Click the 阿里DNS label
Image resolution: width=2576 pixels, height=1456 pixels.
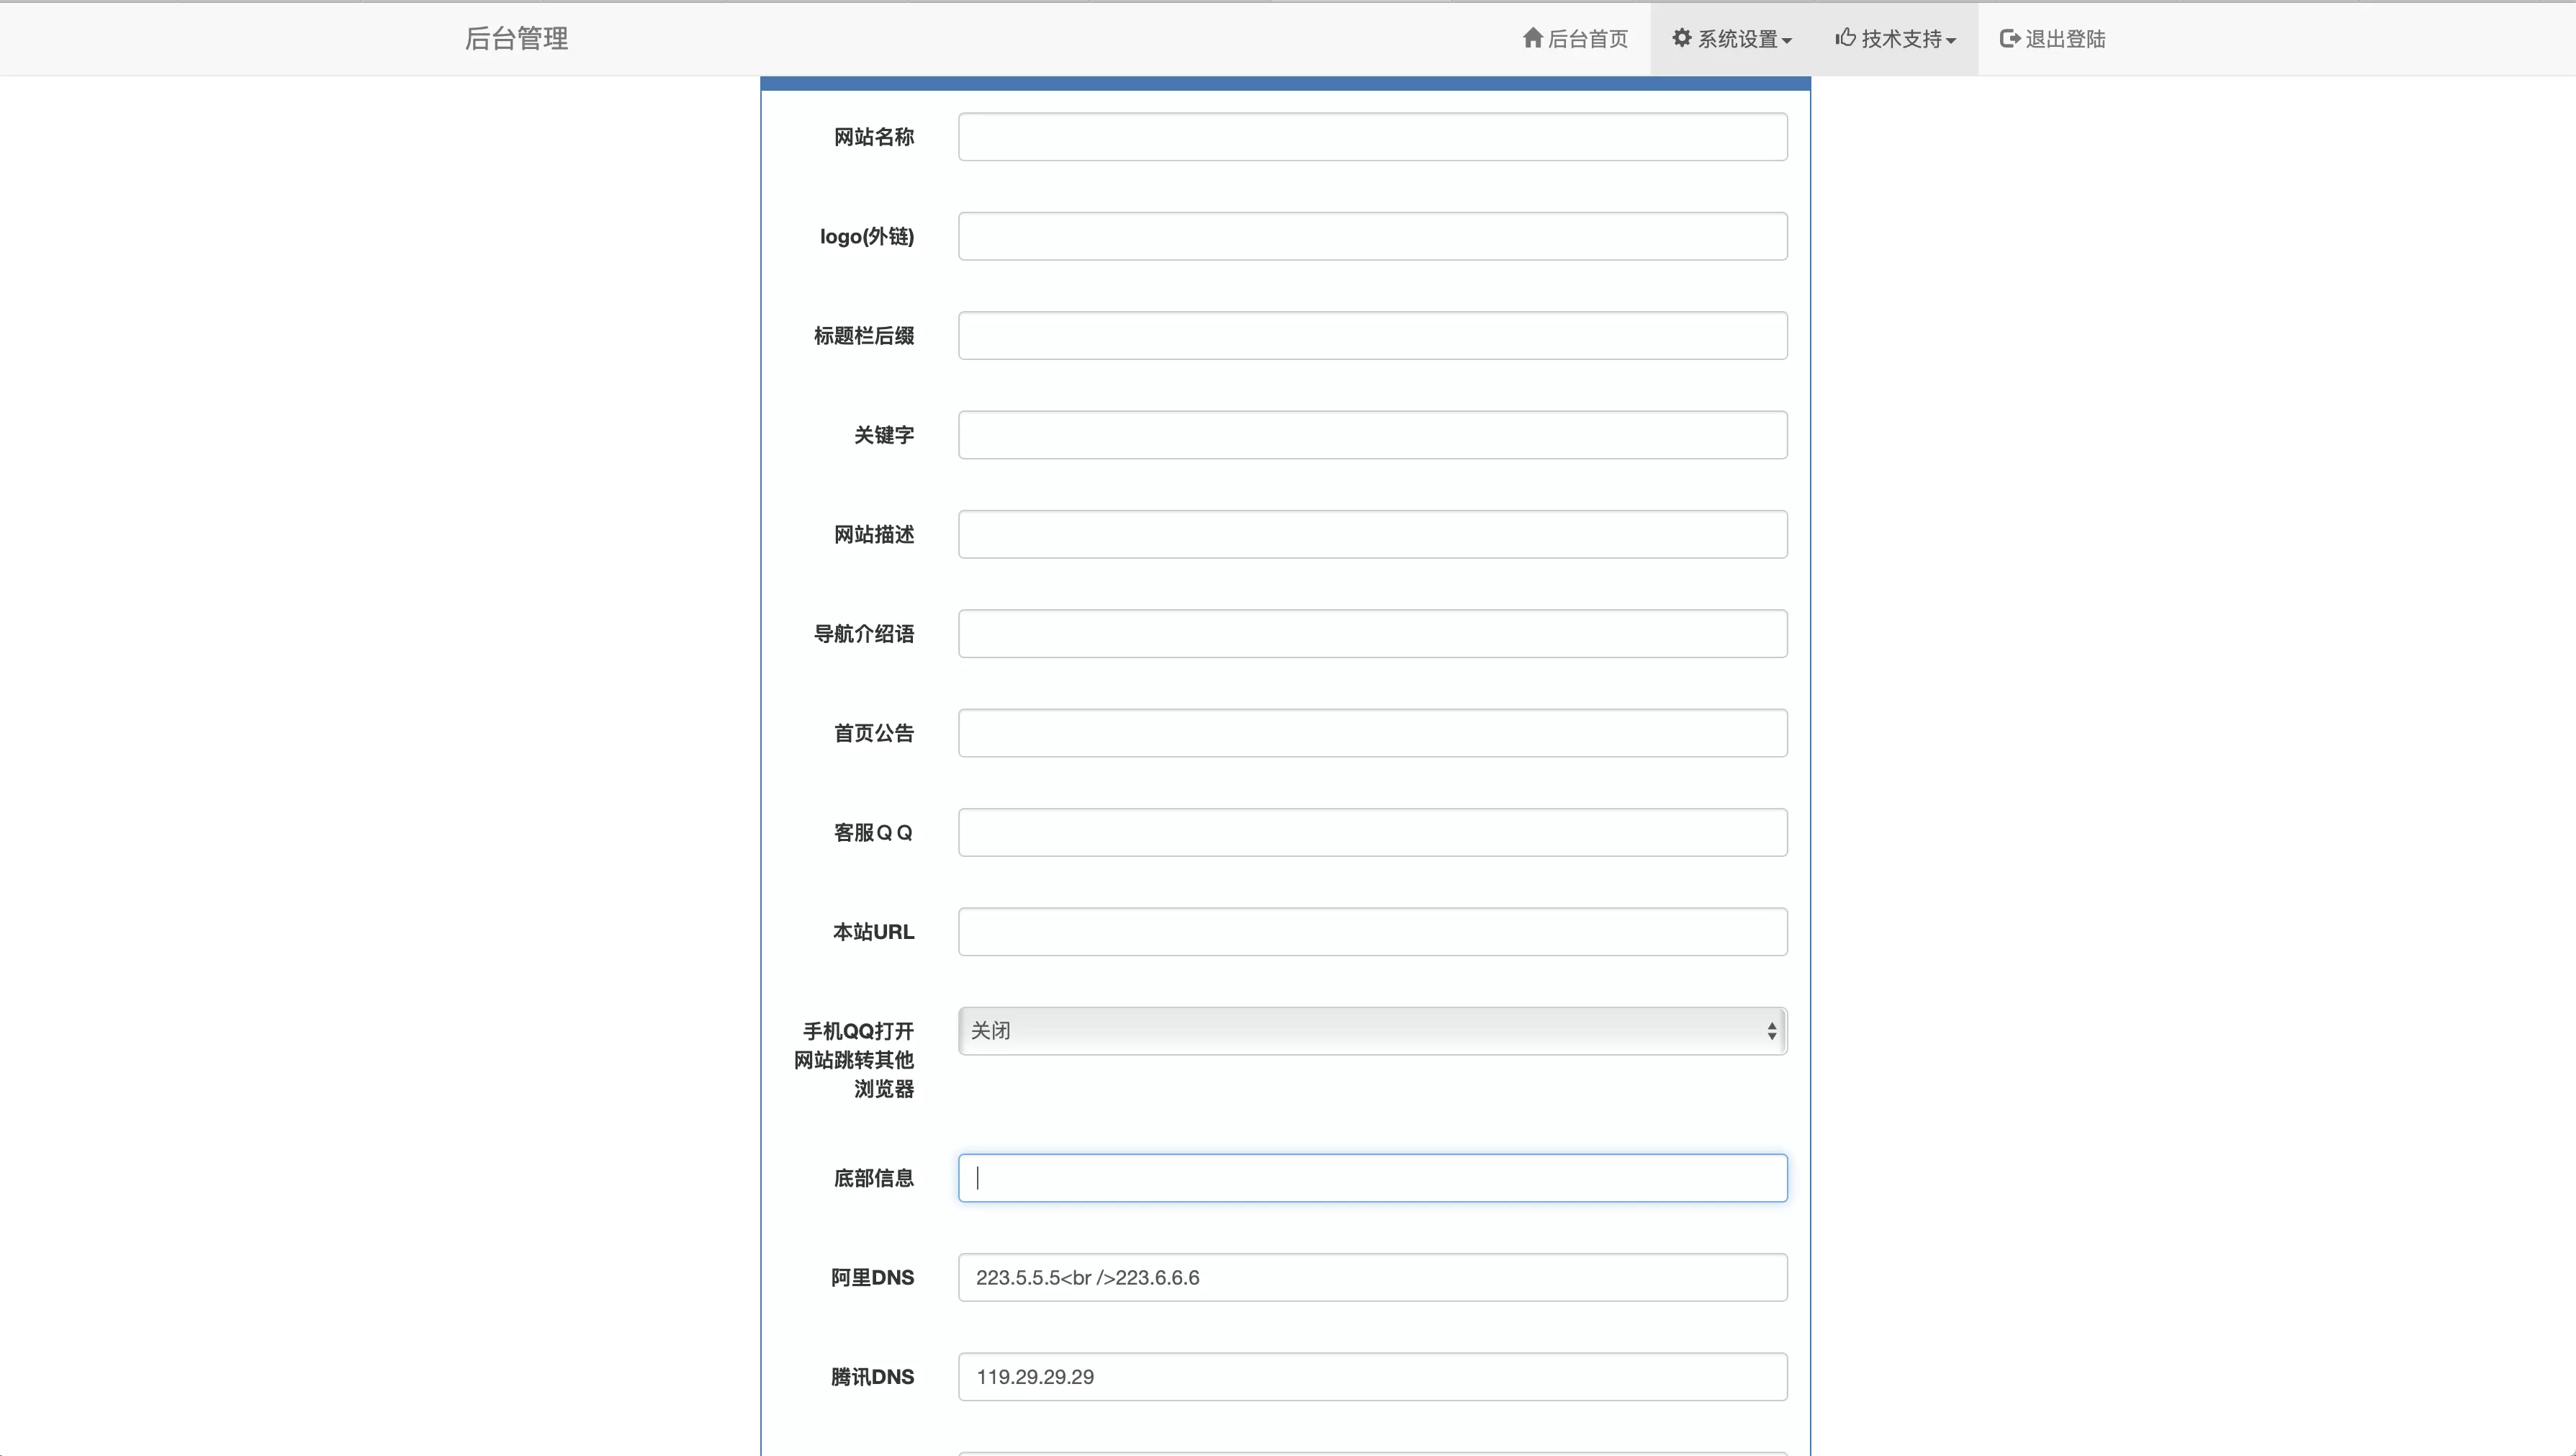coord(873,1278)
